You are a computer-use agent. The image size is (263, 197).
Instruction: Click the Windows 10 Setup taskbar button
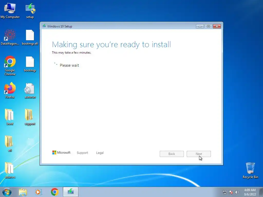[x=71, y=192]
